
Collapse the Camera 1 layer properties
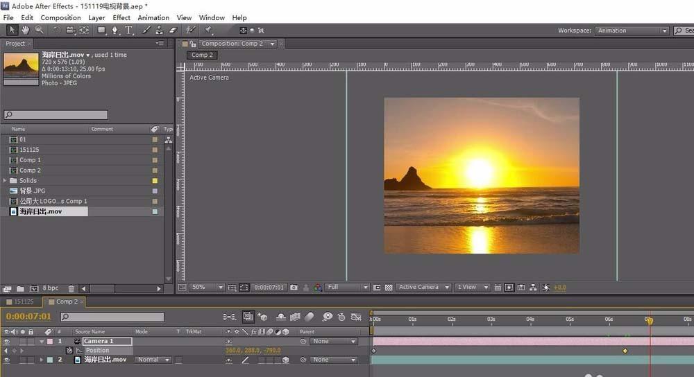pos(41,342)
